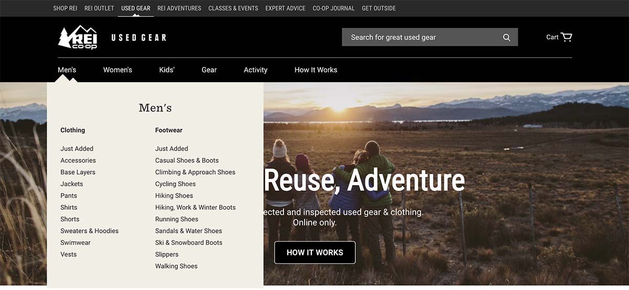Select Sandals & Water Shoes link

pyautogui.click(x=189, y=231)
